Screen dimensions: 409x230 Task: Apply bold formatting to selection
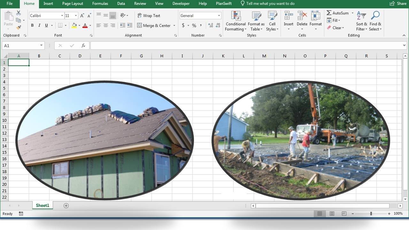point(32,25)
